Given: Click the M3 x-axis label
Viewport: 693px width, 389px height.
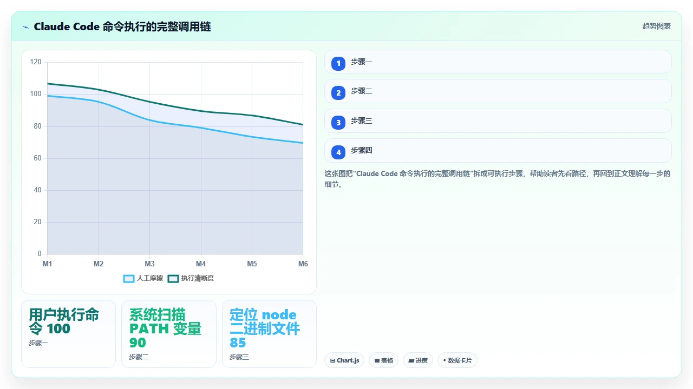Looking at the screenshot, I should point(150,264).
